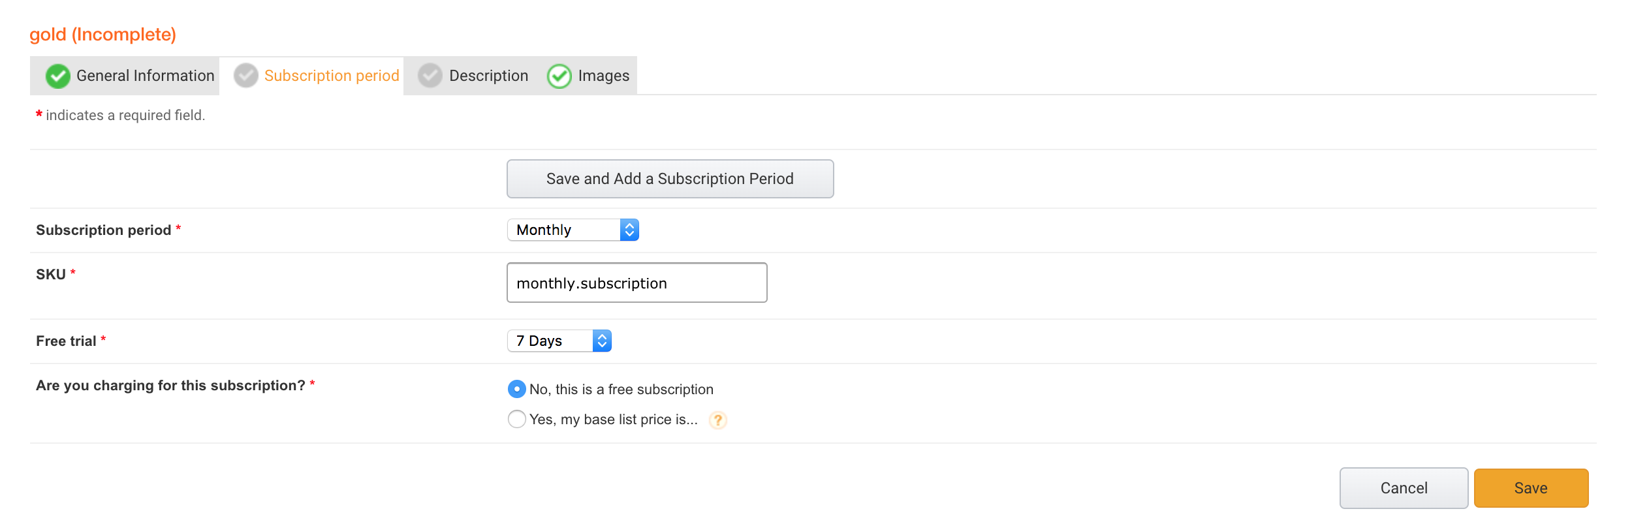Click Save and Add a Subscription Period
This screenshot has width=1649, height=526.
pos(670,179)
